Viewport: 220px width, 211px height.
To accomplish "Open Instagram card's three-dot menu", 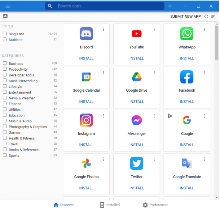I will pos(104,116).
